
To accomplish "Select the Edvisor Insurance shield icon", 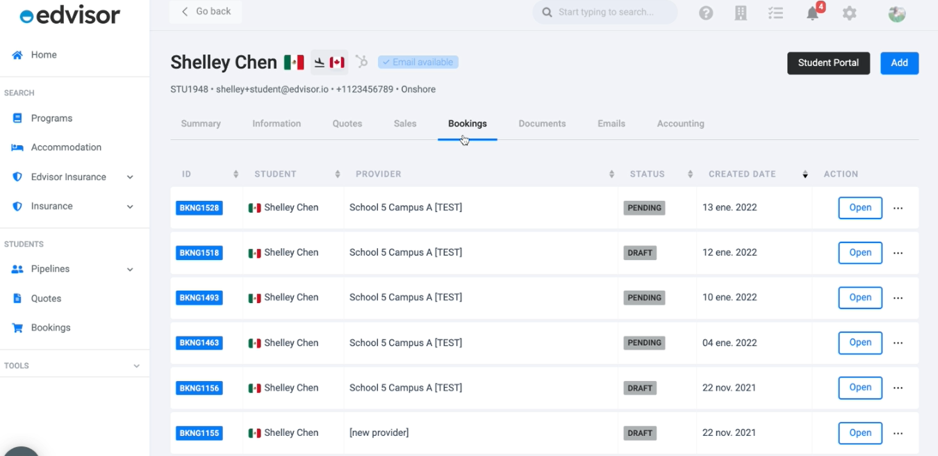I will tap(17, 177).
